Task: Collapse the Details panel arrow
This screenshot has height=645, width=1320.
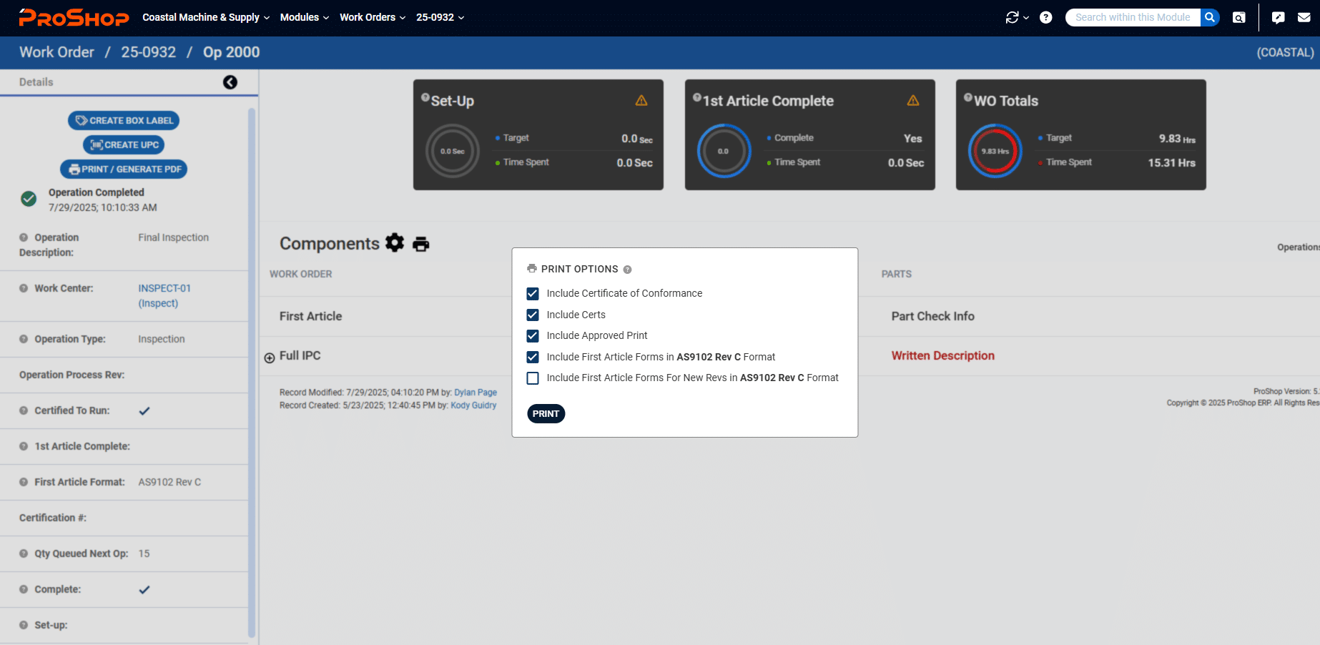Action: (230, 82)
